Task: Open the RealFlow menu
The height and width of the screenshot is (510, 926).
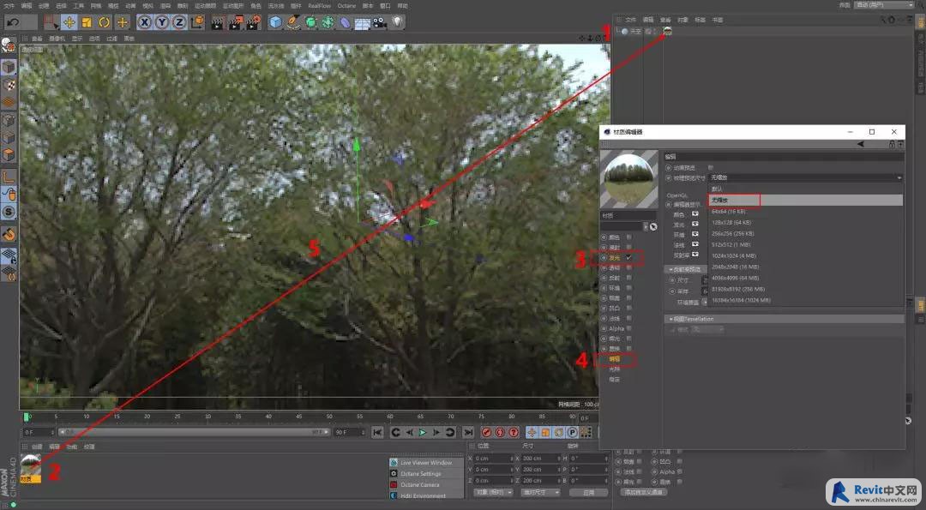Action: pyautogui.click(x=320, y=6)
